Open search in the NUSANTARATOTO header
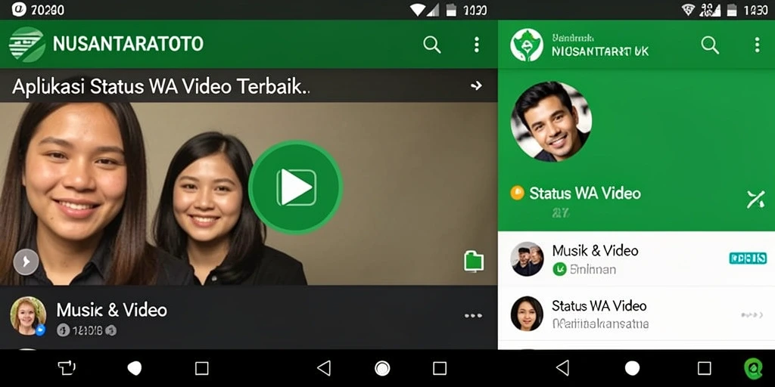The height and width of the screenshot is (387, 775). coord(432,45)
